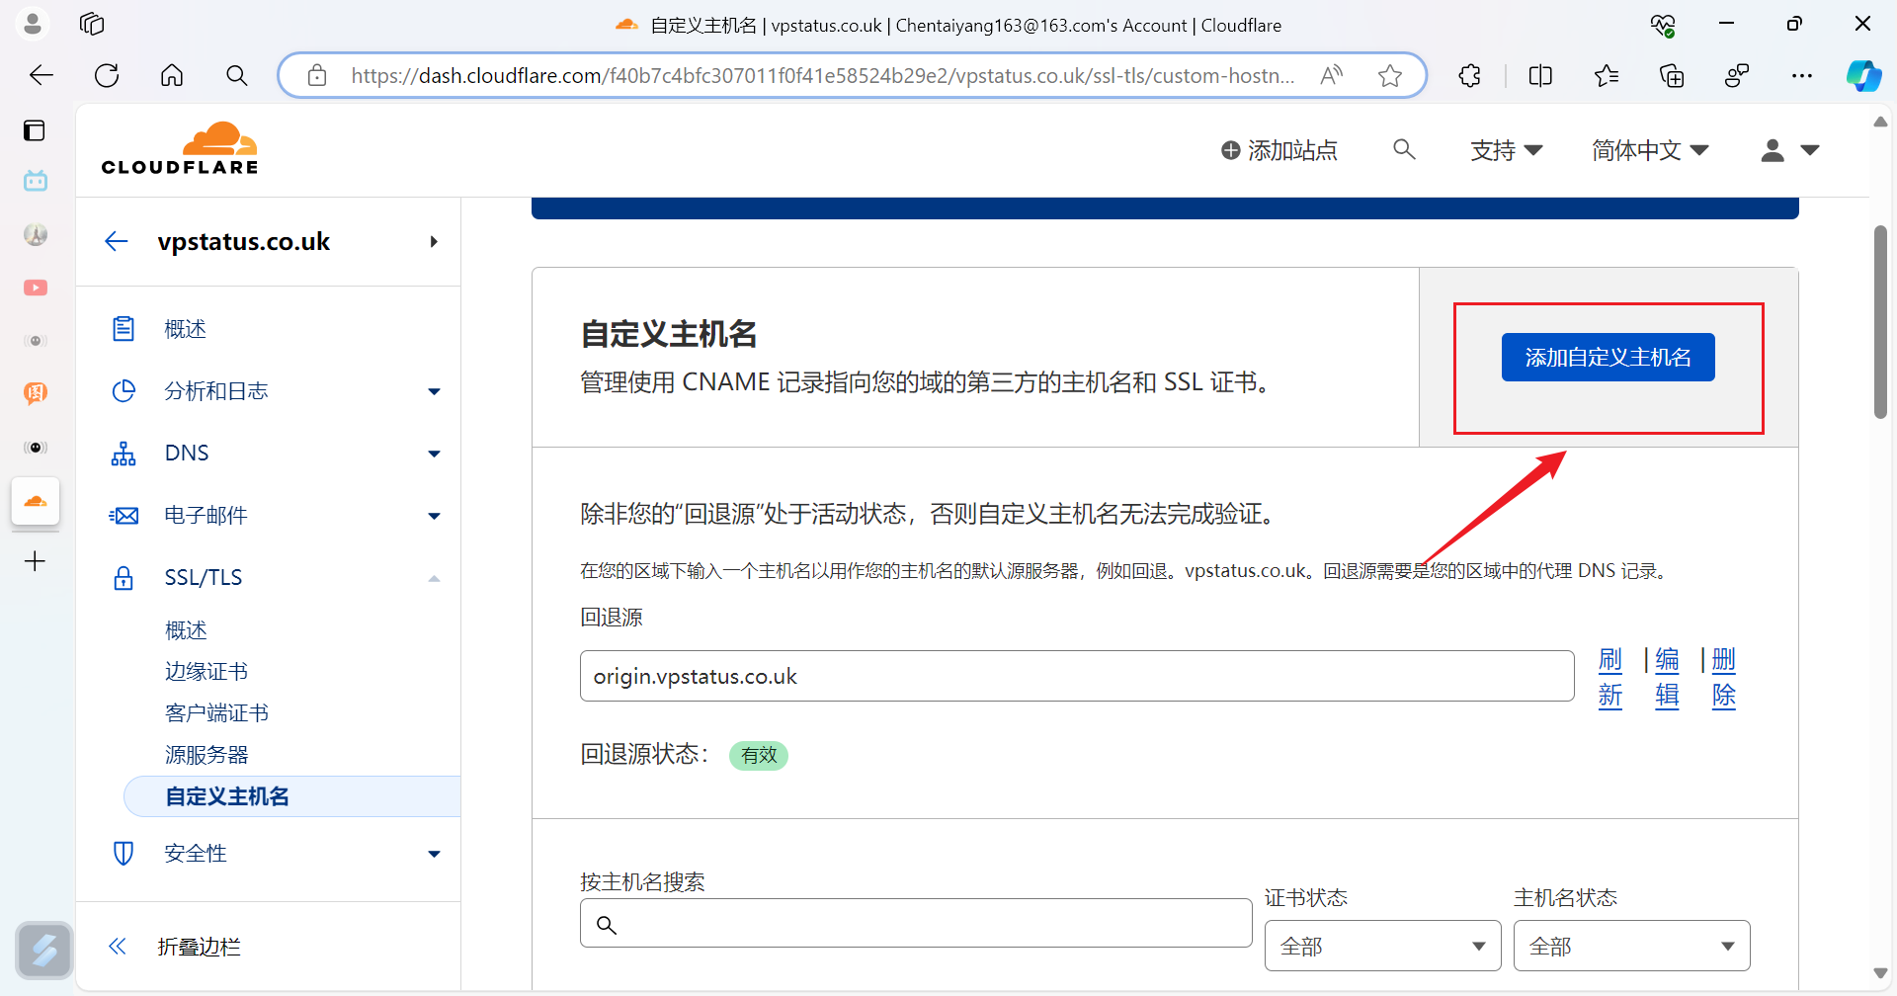Toggle the vertical tabs pane icon
Screen dimensions: 1897x996
click(35, 130)
